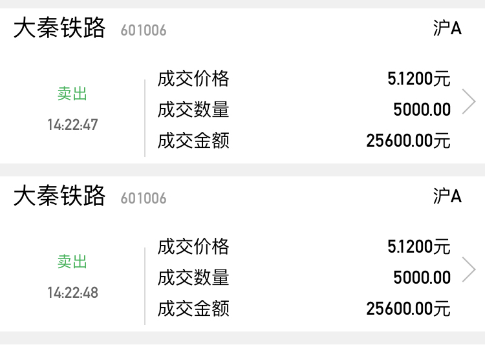485x347 pixels.
Task: Open 大秦铁路 title in the 14:22:47 trade
Action: pyautogui.click(x=59, y=28)
